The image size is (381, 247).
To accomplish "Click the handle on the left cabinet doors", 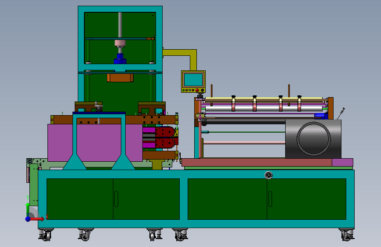I will [116, 199].
